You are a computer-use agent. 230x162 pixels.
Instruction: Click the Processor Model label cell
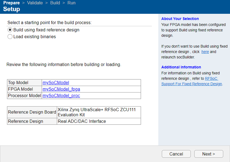tap(25, 96)
